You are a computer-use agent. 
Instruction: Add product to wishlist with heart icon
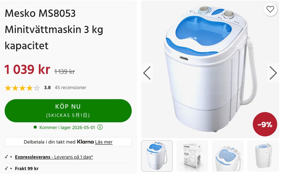tap(270, 9)
